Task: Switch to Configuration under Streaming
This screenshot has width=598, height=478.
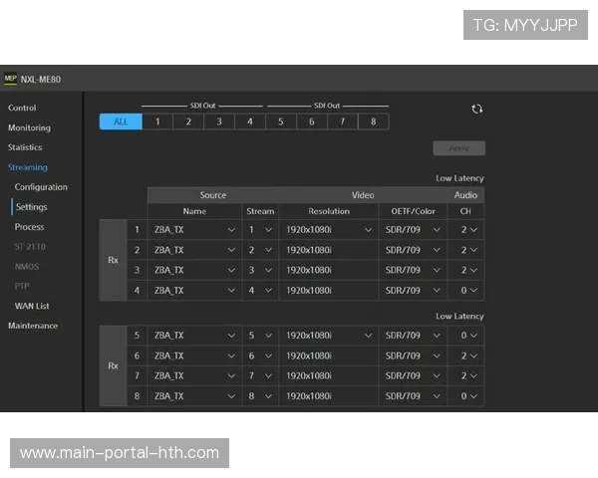Action: tap(41, 187)
